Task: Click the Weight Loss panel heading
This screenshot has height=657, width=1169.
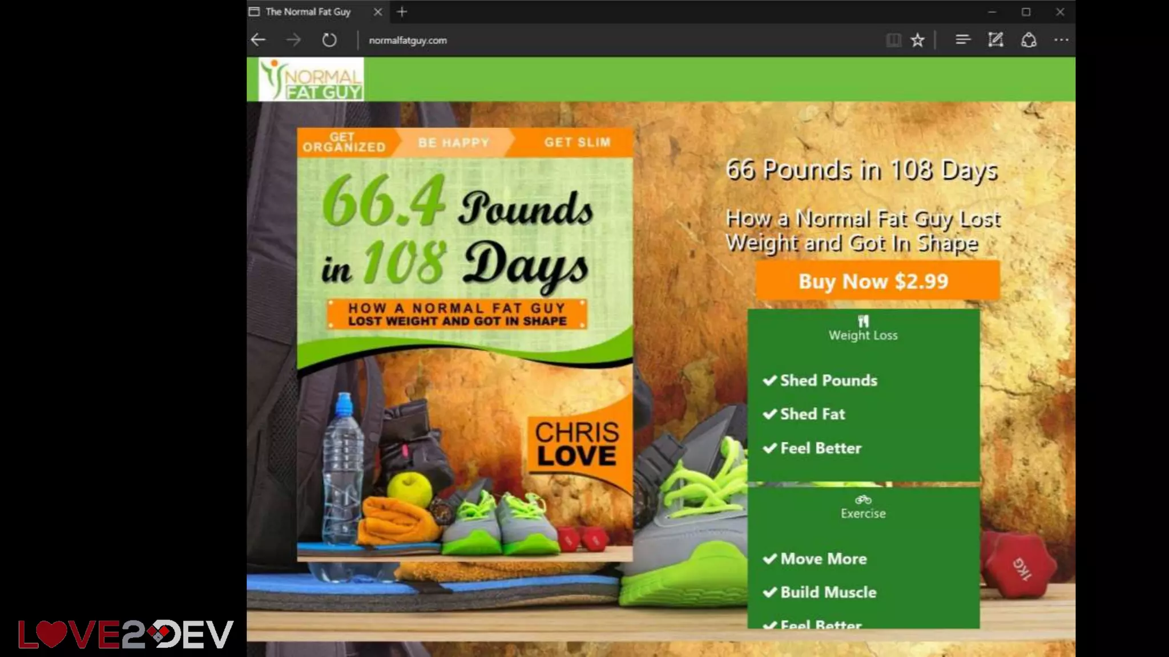Action: tap(863, 335)
